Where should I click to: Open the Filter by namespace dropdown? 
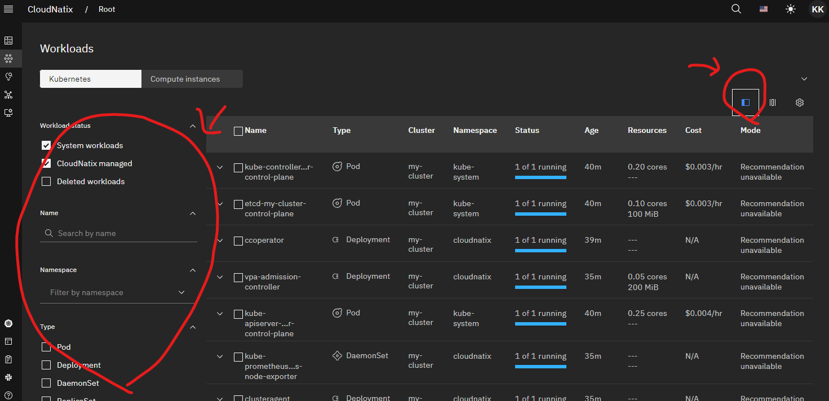pyautogui.click(x=118, y=292)
